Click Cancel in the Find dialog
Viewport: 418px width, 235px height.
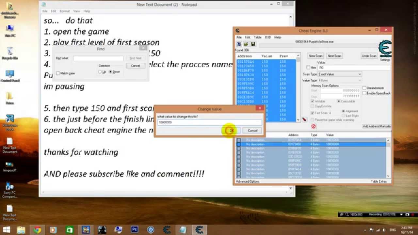[136, 66]
